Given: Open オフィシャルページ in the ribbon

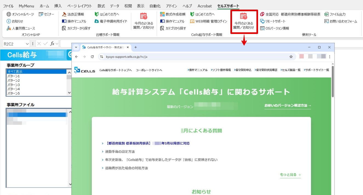Looking at the screenshot, I should 21,14.
